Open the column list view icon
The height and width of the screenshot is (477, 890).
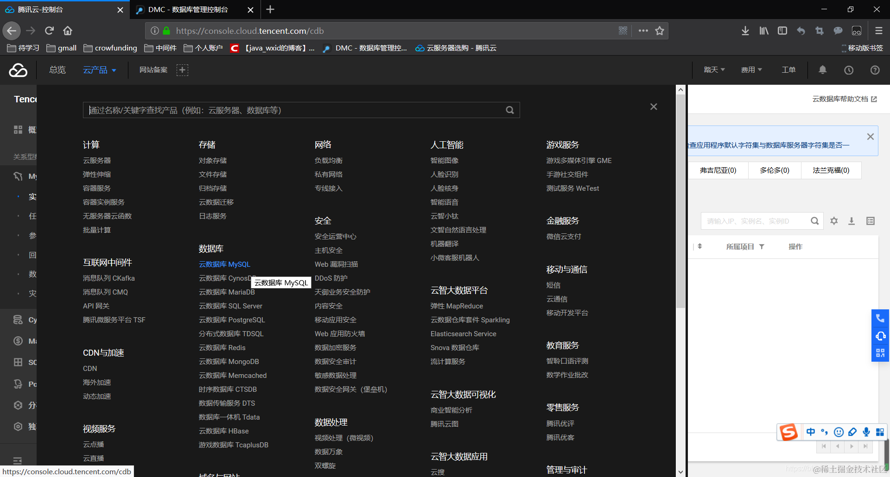click(871, 221)
